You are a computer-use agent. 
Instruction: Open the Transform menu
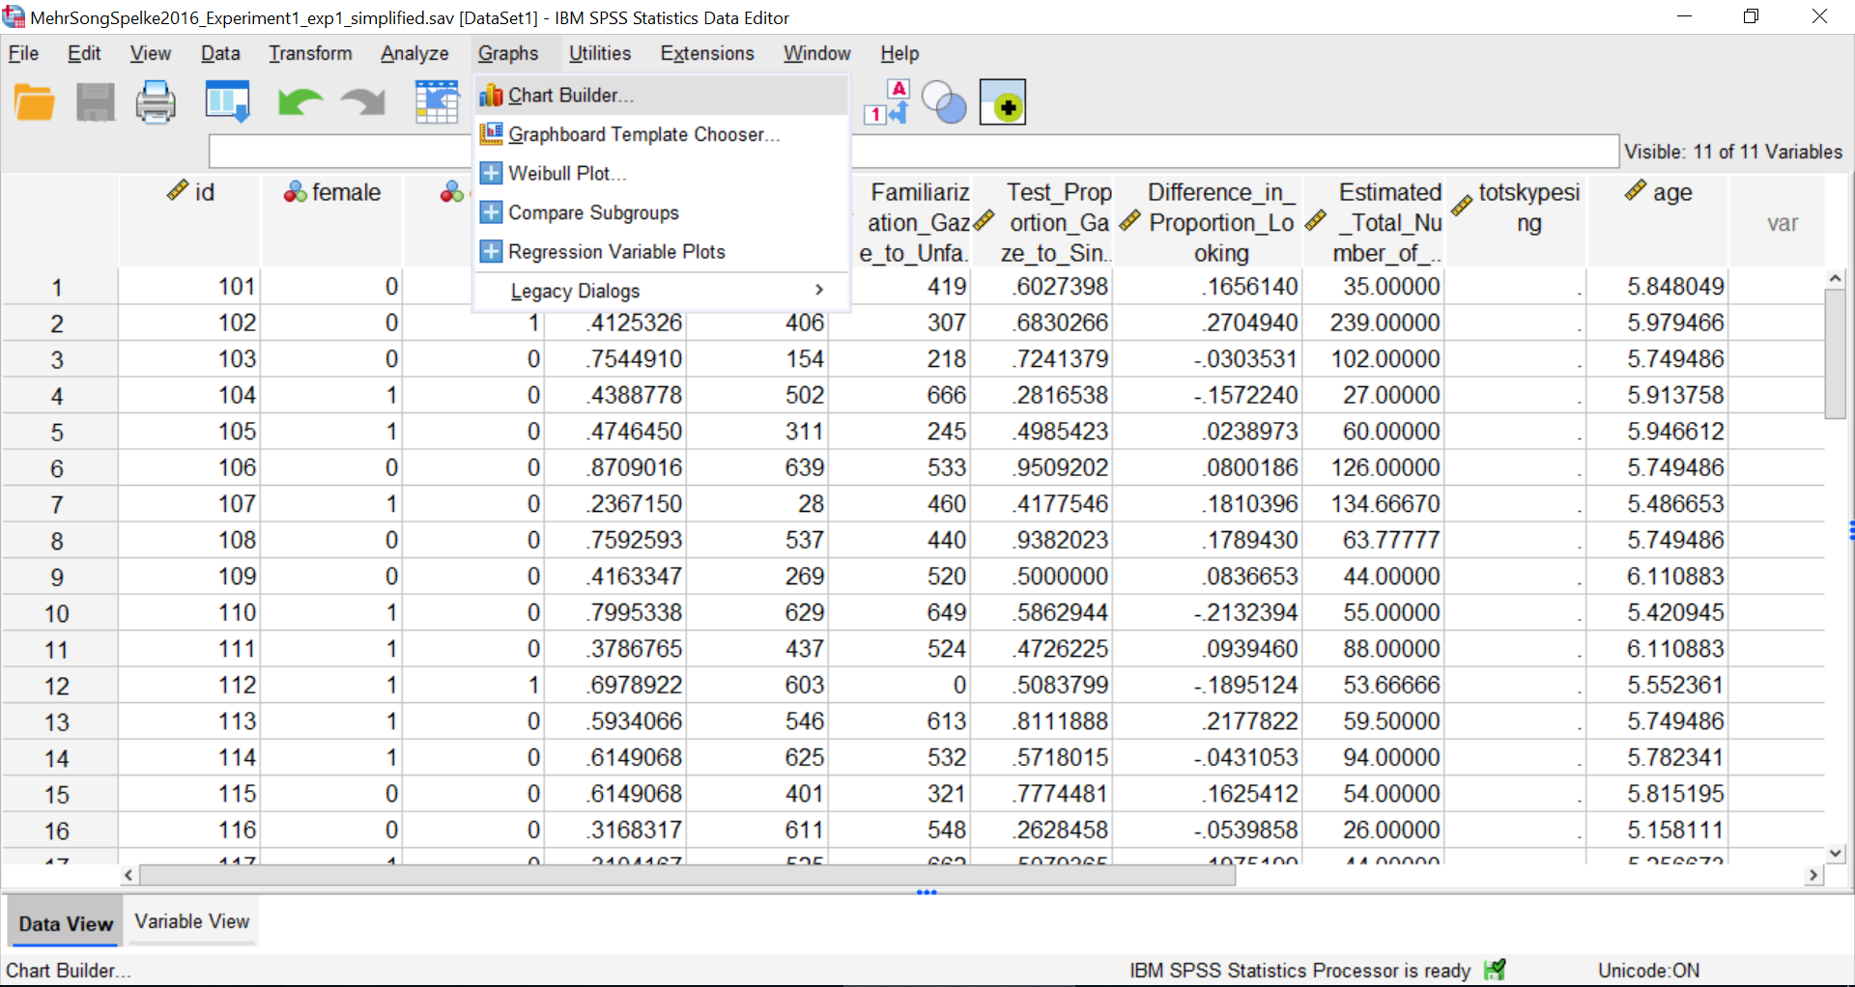[310, 53]
